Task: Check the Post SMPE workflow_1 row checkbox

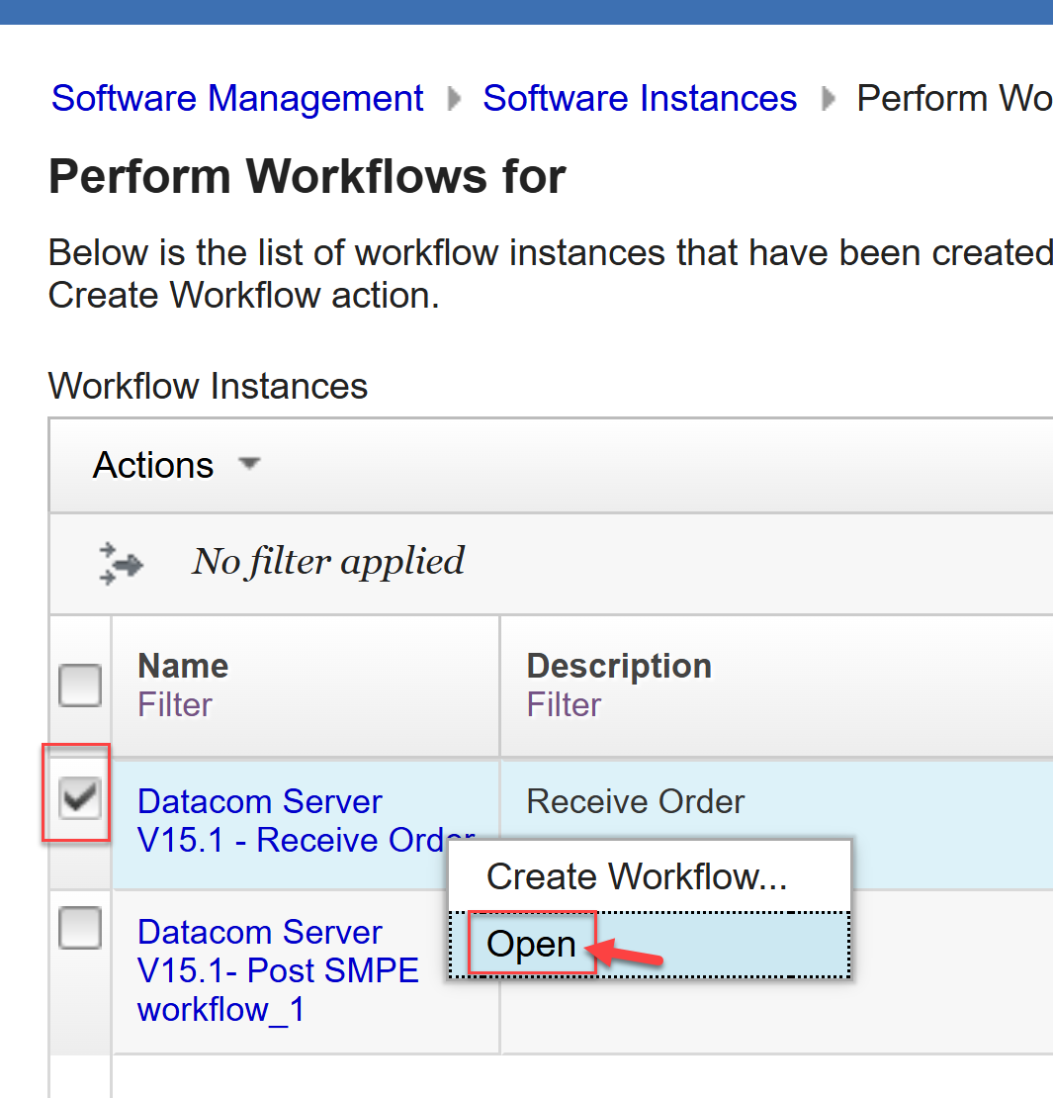Action: 80,929
